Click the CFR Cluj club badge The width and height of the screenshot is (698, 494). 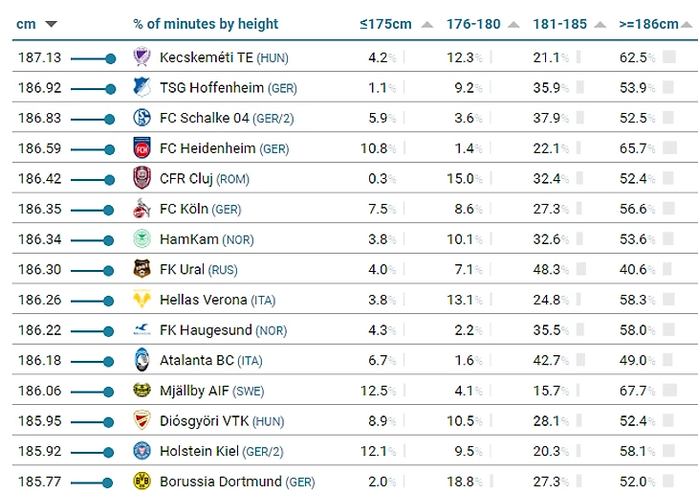(142, 178)
